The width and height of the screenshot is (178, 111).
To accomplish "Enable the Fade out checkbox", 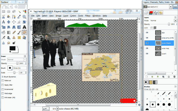I will click(3, 80).
